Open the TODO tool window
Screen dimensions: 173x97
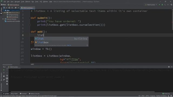(14, 93)
